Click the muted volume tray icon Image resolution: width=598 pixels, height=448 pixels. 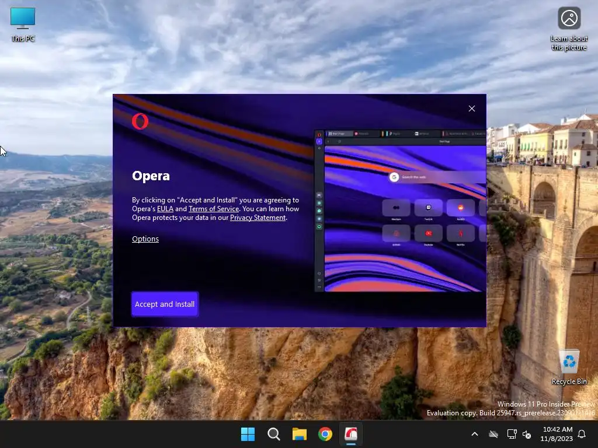527,434
